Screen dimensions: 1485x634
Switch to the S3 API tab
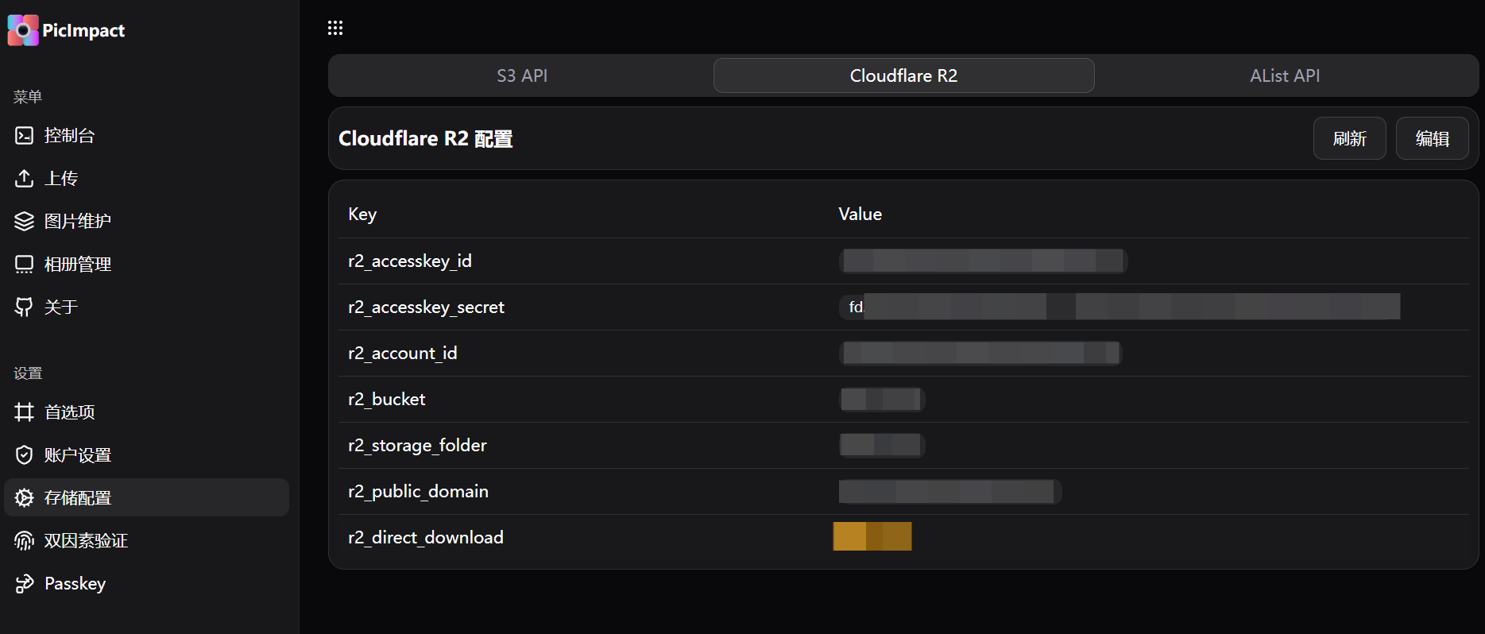tap(522, 75)
